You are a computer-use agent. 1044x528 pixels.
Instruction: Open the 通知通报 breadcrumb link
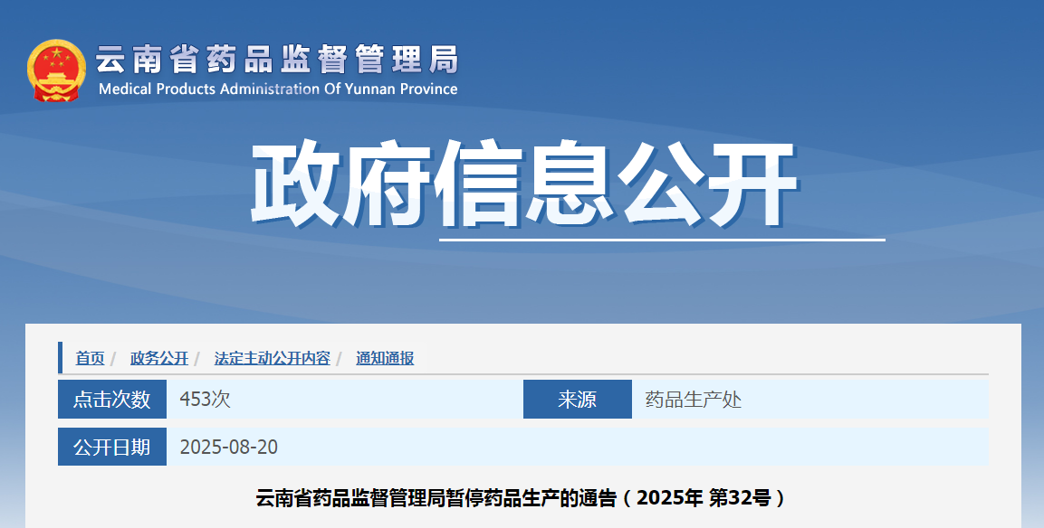point(385,358)
